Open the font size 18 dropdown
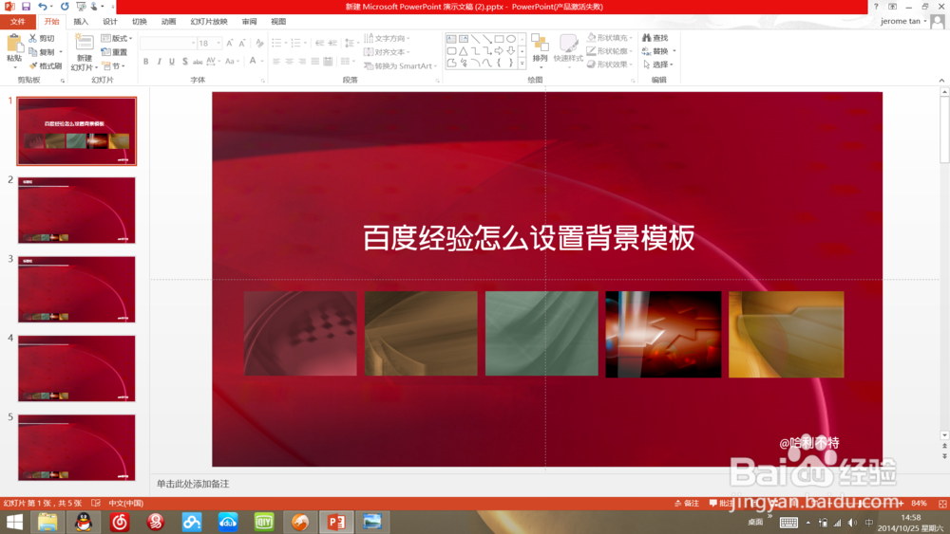Viewport: 950px width, 534px height. pyautogui.click(x=218, y=43)
